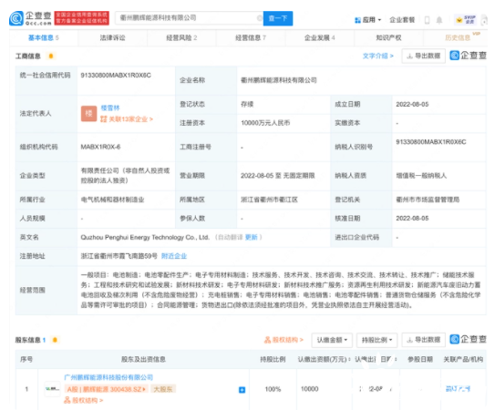The width and height of the screenshot is (495, 410).
Task: Select the 存续 registration status value
Action: (247, 104)
